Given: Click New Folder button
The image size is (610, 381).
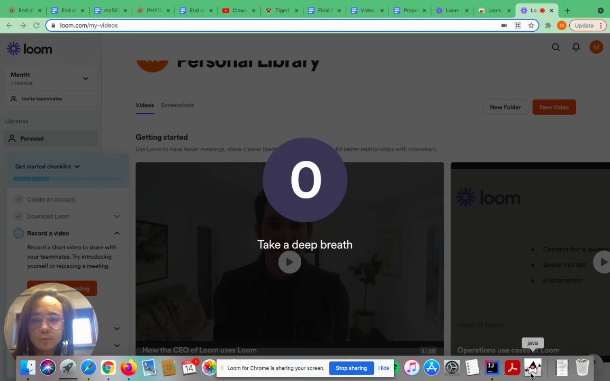Looking at the screenshot, I should [x=505, y=107].
